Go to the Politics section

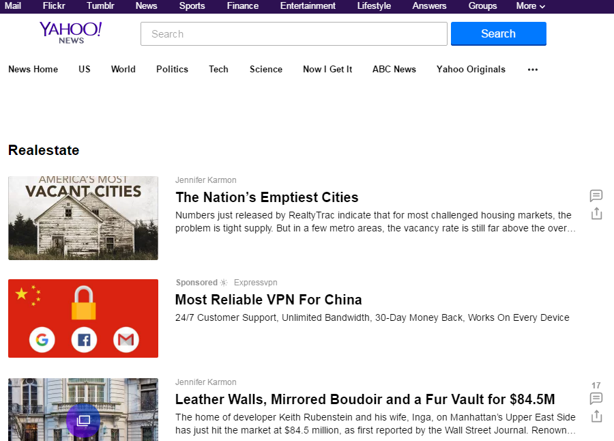click(x=172, y=69)
